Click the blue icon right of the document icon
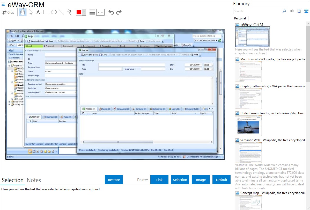310x210 pixels. coord(306,11)
